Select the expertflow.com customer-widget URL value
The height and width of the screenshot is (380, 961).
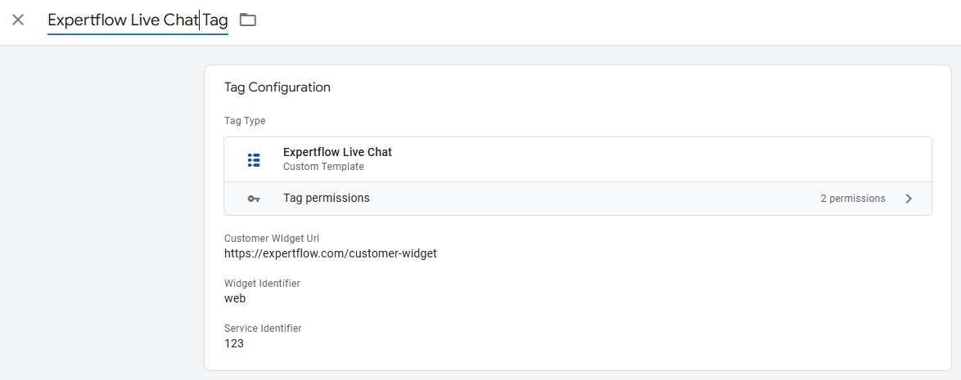pyautogui.click(x=331, y=253)
